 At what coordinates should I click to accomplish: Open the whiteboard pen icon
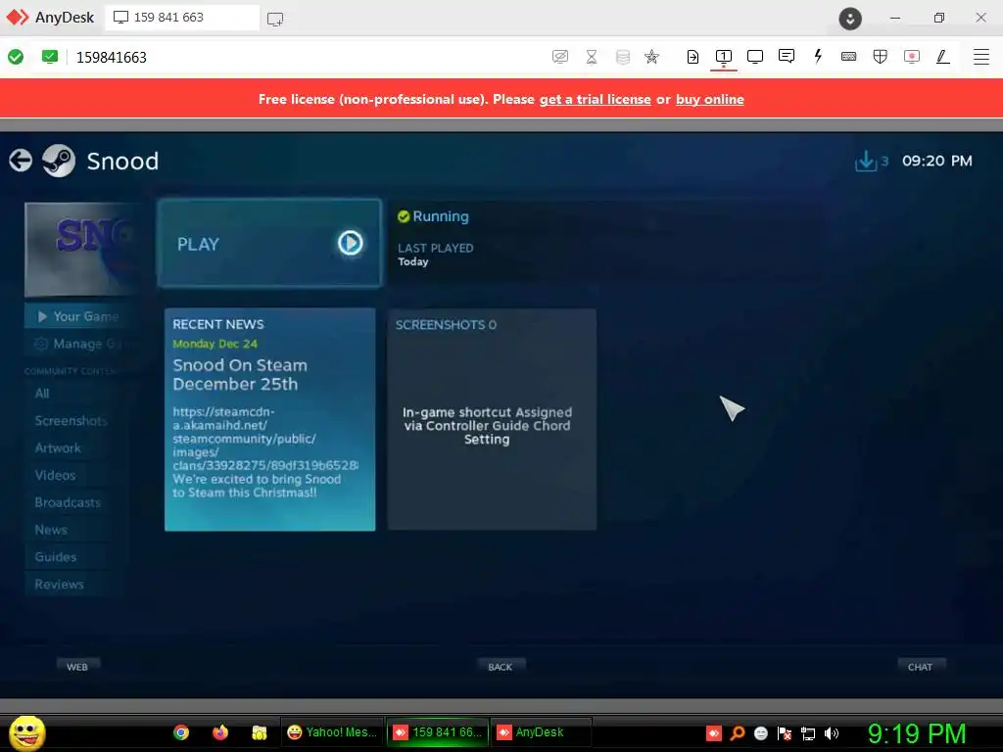943,57
